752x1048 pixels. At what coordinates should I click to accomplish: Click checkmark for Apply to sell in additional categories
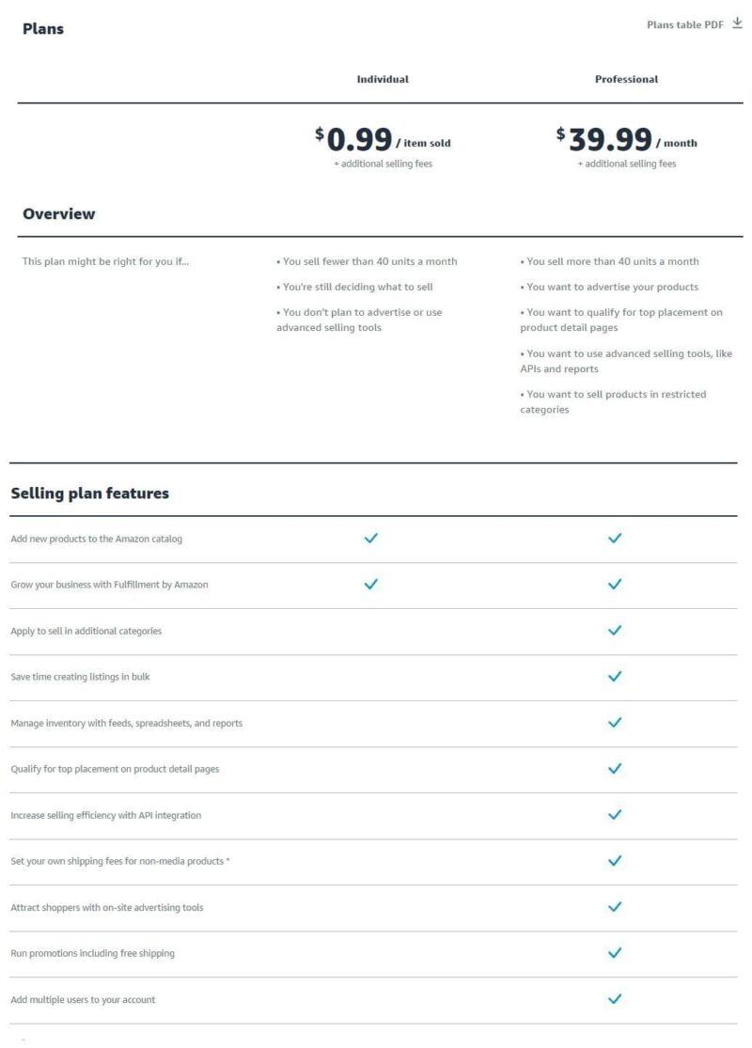(615, 631)
